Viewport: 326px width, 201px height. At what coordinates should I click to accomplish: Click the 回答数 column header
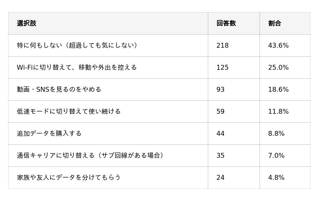(226, 23)
